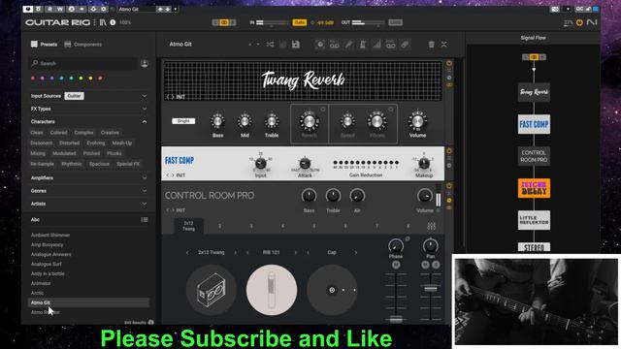Adjust the Twang Reverb Volume knob
621x349 pixels.
click(417, 121)
